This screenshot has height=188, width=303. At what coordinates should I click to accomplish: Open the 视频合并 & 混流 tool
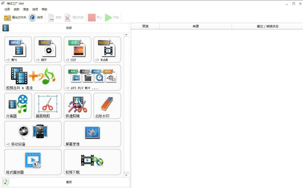coord(33,78)
